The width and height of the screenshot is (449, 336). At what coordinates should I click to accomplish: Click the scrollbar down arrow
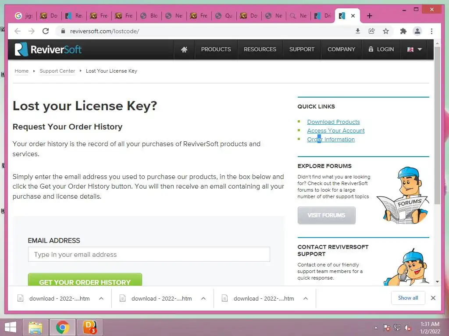[x=437, y=282]
